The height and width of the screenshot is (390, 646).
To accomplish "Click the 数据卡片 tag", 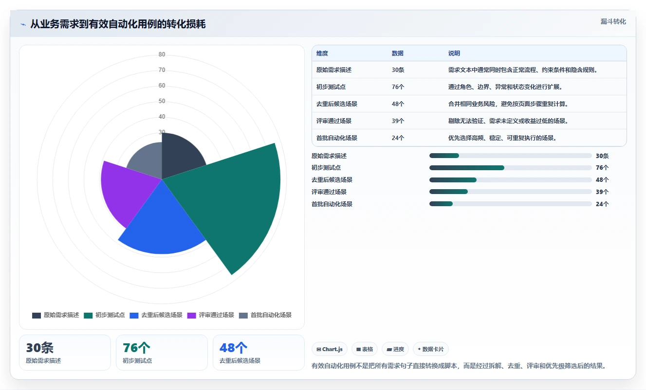I will point(431,349).
